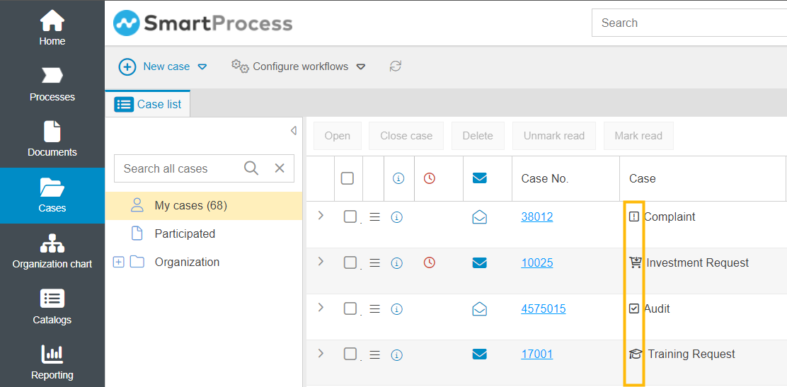The image size is (787, 387).
Task: Open the Home section in sidebar
Action: pyautogui.click(x=52, y=28)
